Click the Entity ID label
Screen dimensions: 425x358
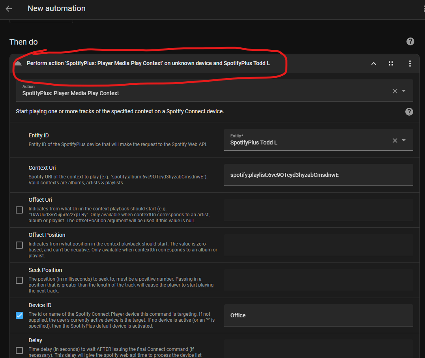point(39,135)
